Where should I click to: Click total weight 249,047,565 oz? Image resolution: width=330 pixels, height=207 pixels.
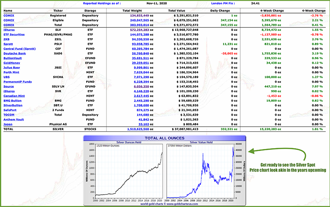click(x=139, y=20)
